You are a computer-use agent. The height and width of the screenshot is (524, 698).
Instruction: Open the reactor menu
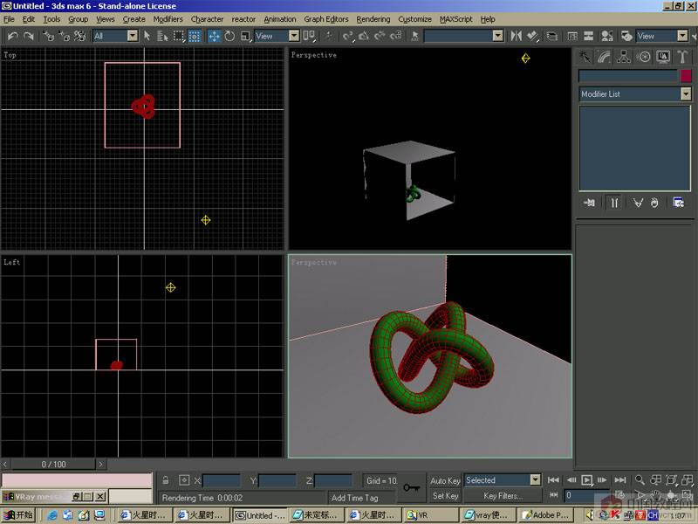coord(243,19)
